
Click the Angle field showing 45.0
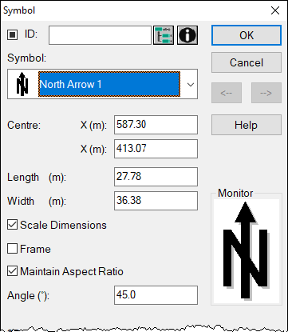click(156, 295)
